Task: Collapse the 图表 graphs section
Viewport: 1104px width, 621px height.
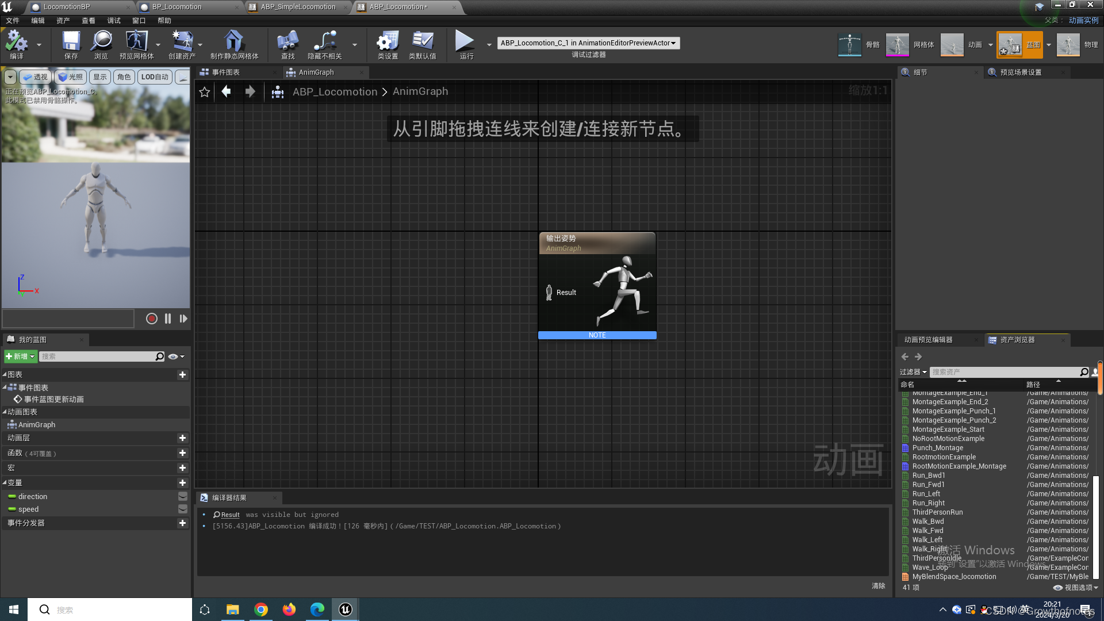Action: click(x=5, y=374)
